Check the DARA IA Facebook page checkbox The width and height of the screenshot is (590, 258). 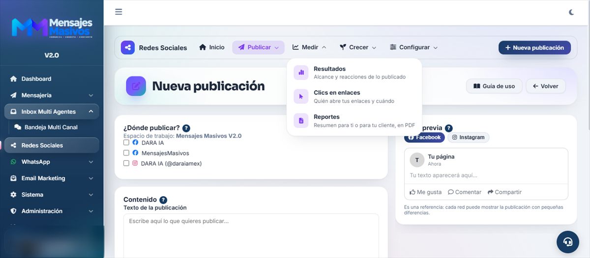pos(126,143)
